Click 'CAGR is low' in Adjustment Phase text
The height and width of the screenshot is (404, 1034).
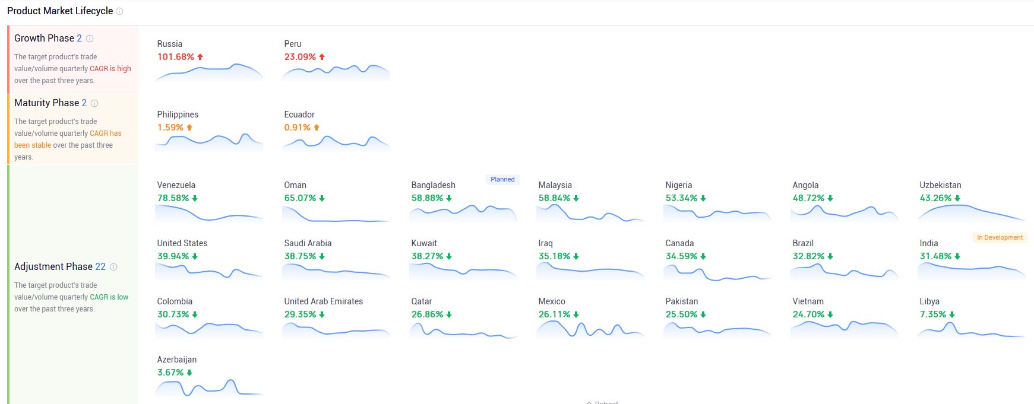[109, 297]
